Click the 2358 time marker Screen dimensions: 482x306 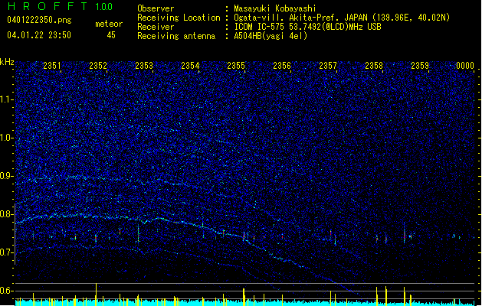pos(374,66)
